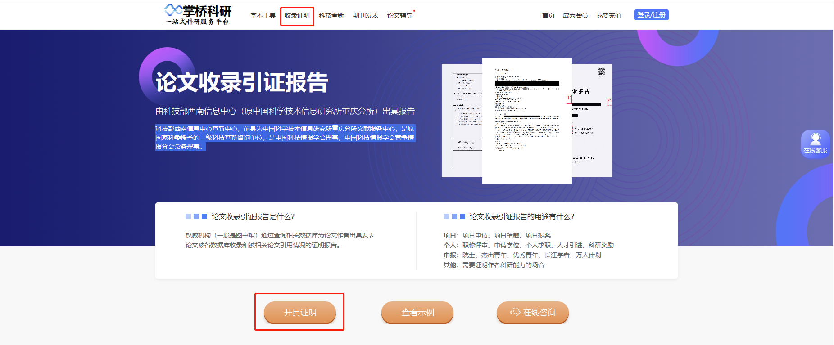
Task: Click the 权威机构(一般是图书馆) description text
Action: coord(280,240)
